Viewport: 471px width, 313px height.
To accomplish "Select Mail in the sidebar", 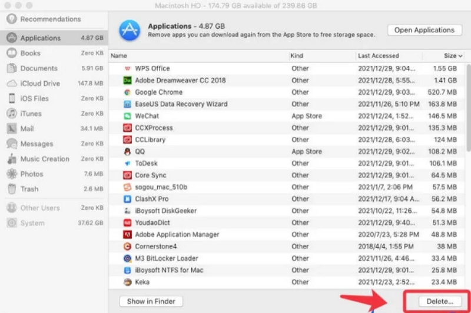I will (x=54, y=128).
